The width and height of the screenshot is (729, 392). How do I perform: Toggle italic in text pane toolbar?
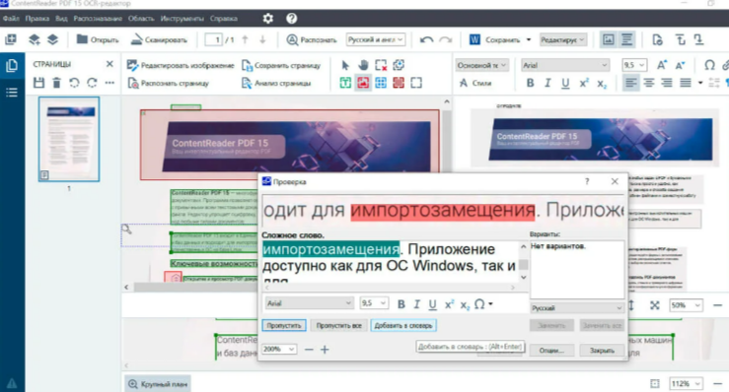coord(547,83)
